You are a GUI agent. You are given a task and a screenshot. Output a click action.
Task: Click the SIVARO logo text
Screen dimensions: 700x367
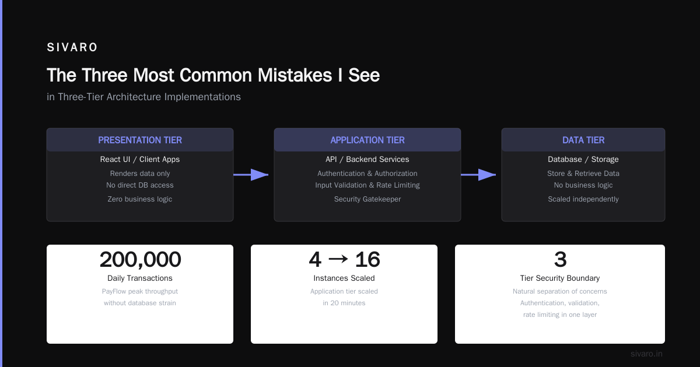click(72, 48)
